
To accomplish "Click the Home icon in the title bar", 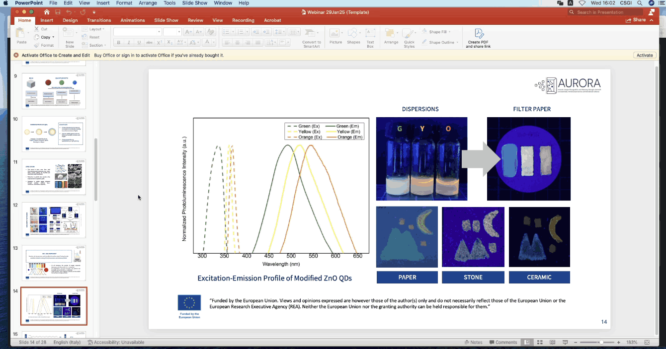I will (47, 12).
